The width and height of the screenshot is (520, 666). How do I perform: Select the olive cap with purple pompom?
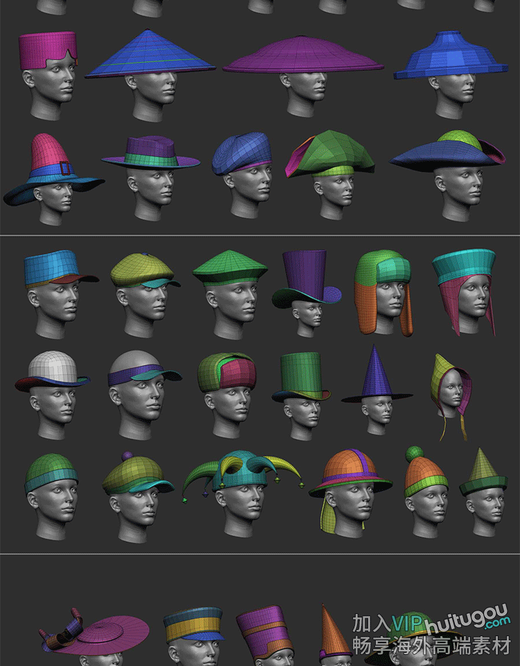pos(137,472)
